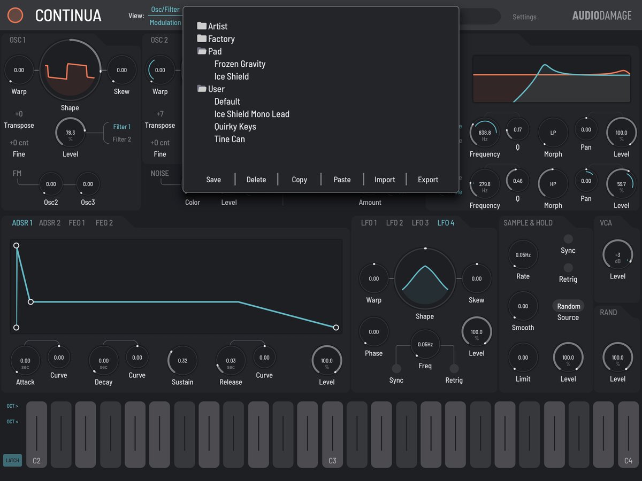This screenshot has width=642, height=481.
Task: Click the LFO Shape waveform dial
Action: tap(425, 279)
